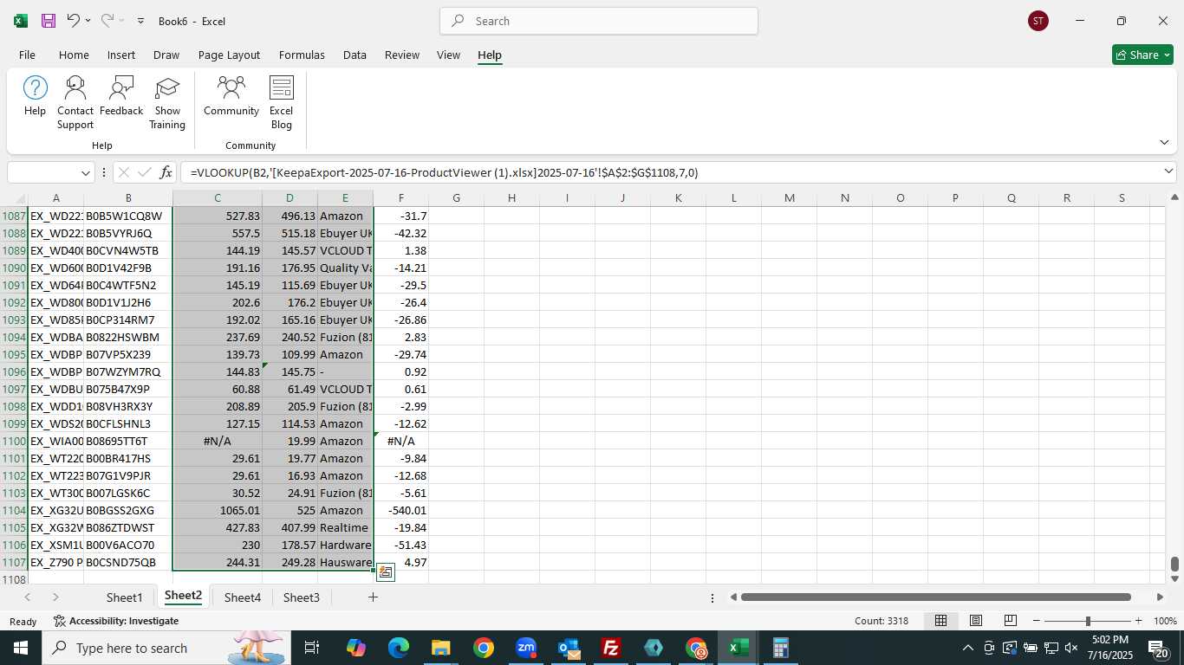Open the Community button

[x=231, y=96]
